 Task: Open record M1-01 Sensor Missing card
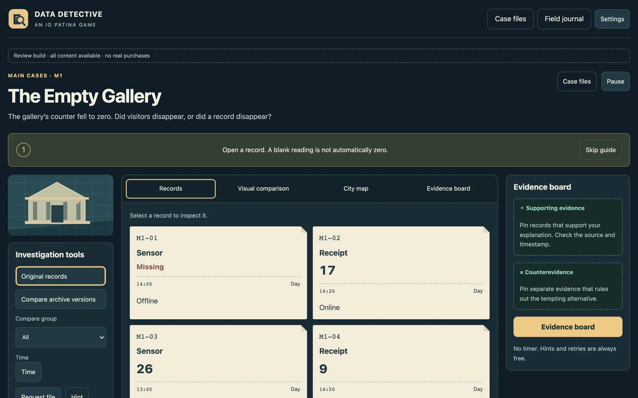[x=218, y=273]
